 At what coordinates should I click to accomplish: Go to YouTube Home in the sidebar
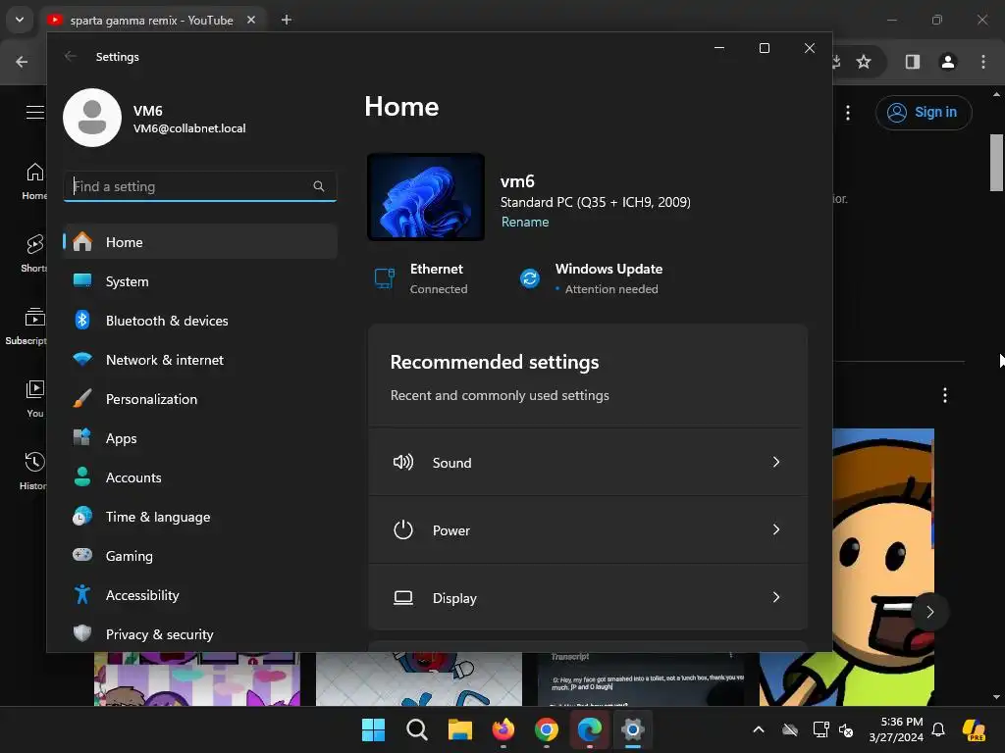point(34,181)
